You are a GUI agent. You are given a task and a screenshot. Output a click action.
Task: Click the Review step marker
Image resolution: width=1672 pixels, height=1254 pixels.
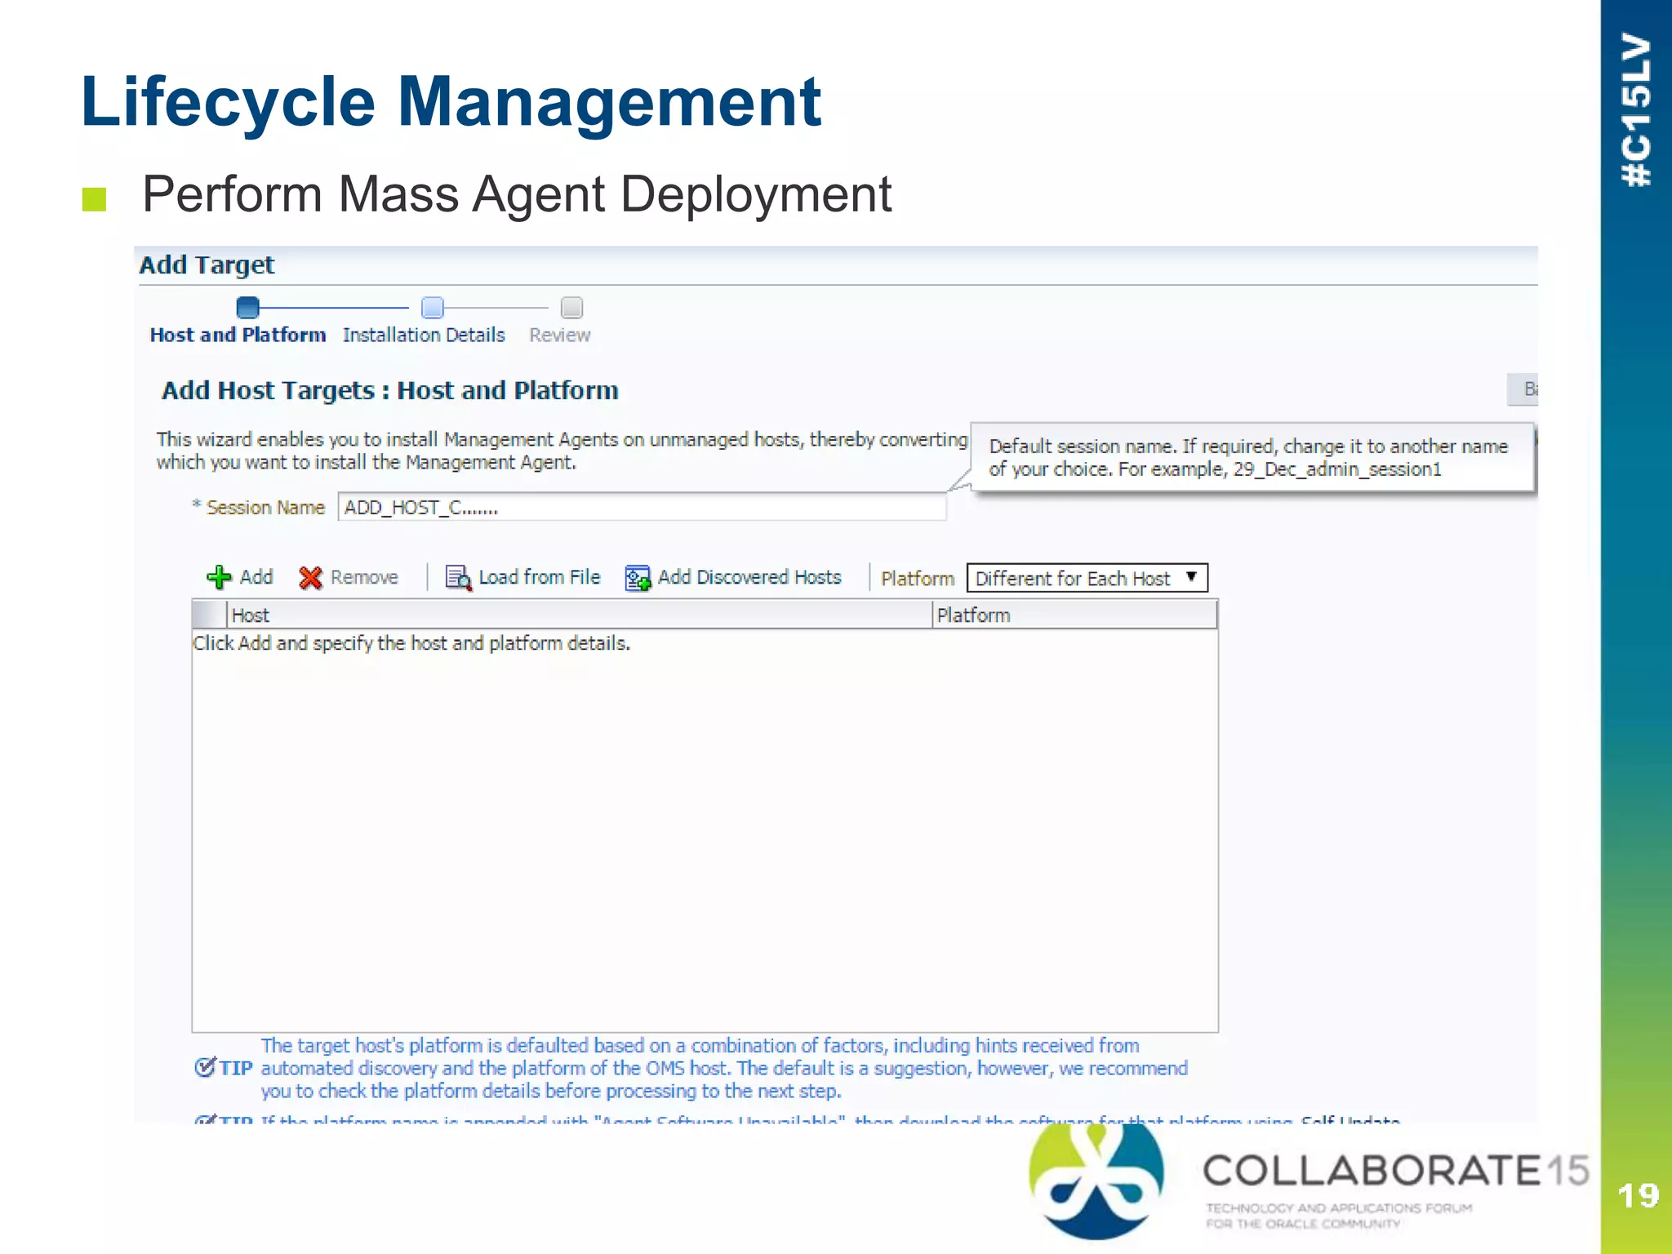[571, 308]
